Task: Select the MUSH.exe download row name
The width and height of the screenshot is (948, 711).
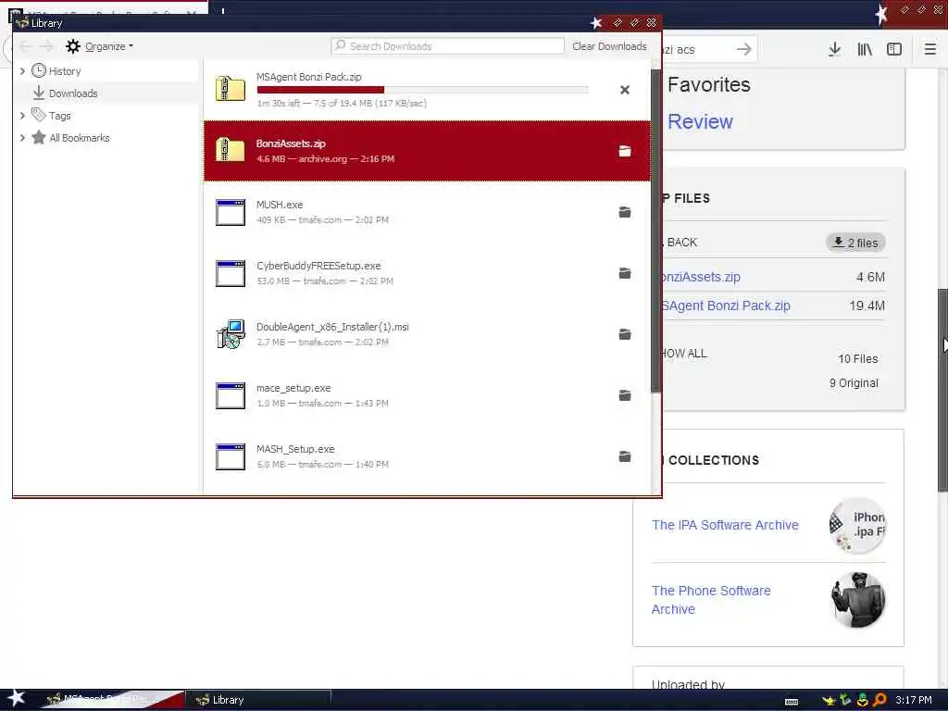Action: click(280, 205)
